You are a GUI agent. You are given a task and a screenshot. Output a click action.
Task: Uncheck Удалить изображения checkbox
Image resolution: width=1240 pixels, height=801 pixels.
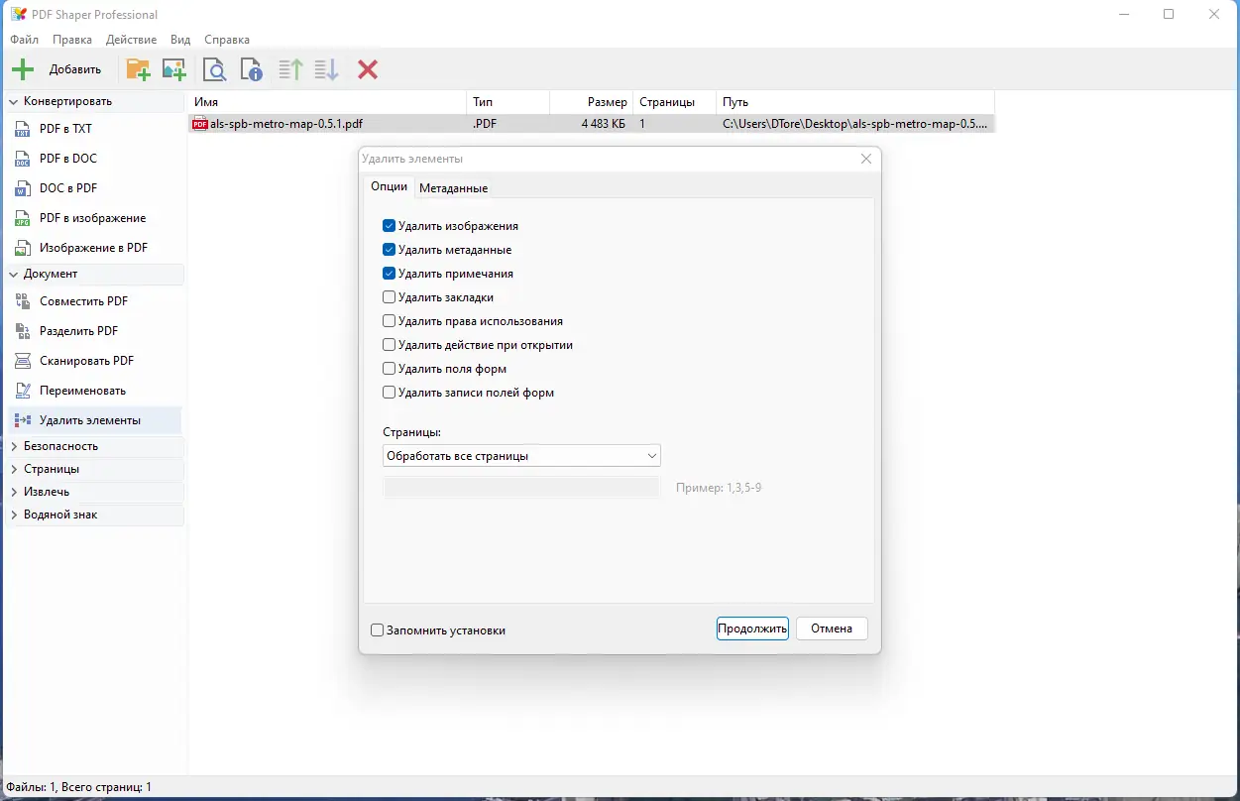pyautogui.click(x=389, y=226)
